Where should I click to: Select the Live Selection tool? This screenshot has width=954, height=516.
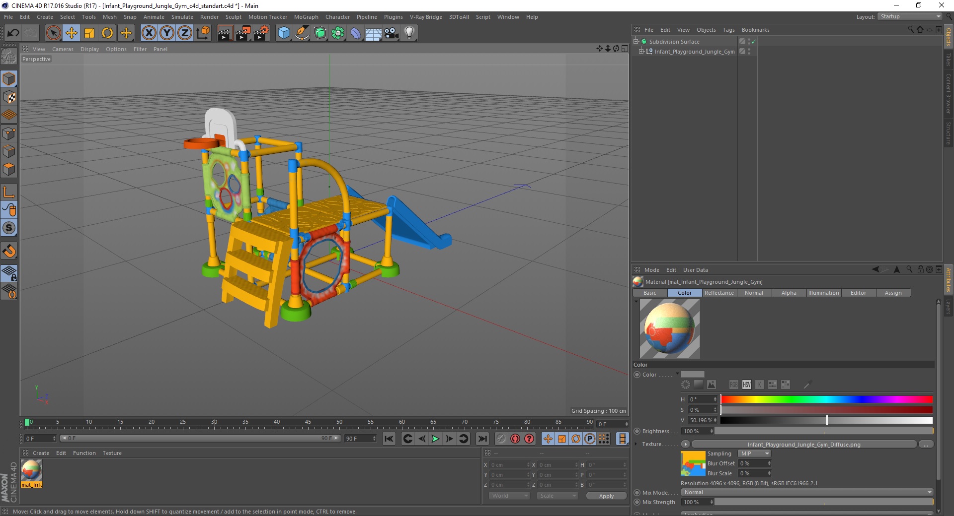[53, 33]
